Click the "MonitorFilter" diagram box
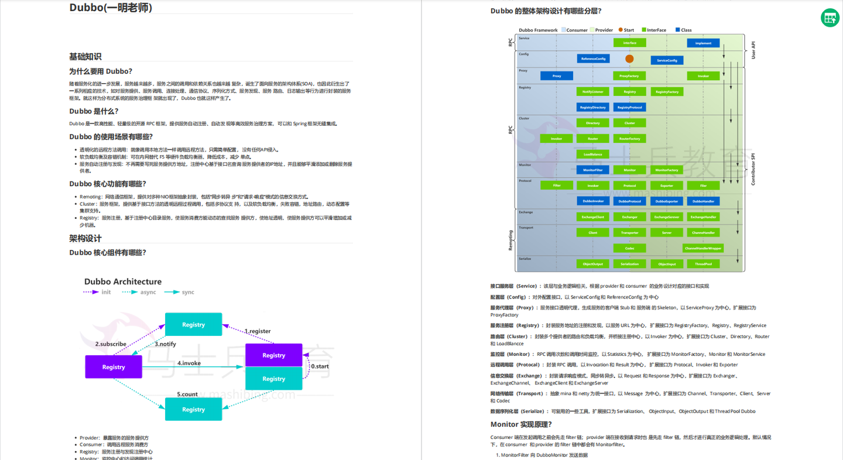This screenshot has width=843, height=460. 593,170
